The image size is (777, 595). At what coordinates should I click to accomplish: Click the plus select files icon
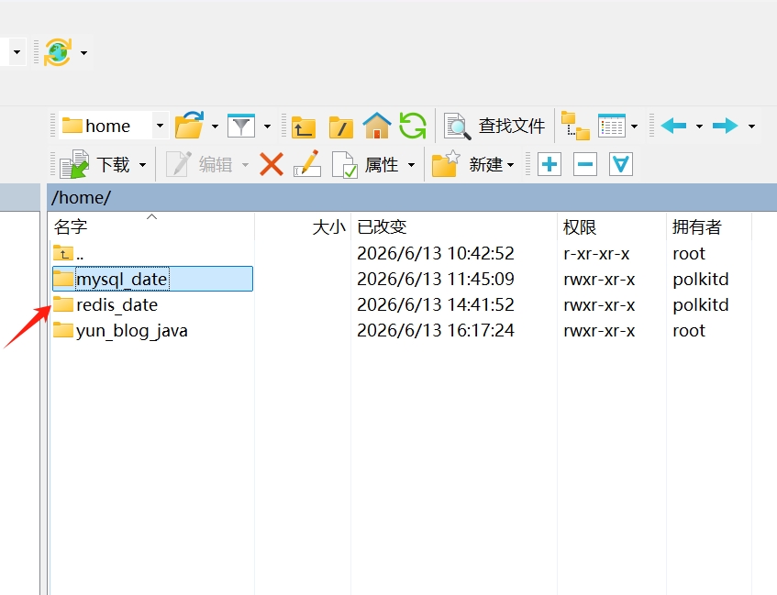click(x=549, y=164)
